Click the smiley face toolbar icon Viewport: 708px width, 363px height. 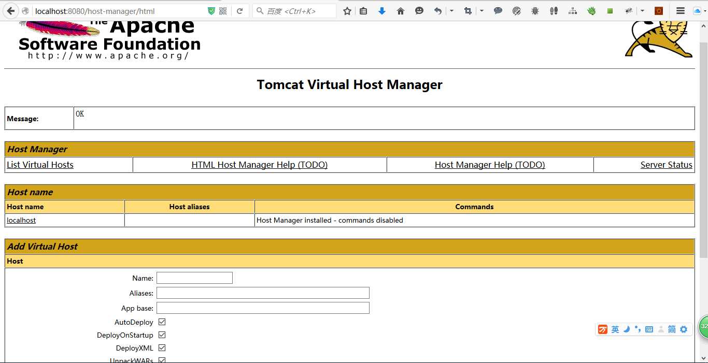pos(419,11)
